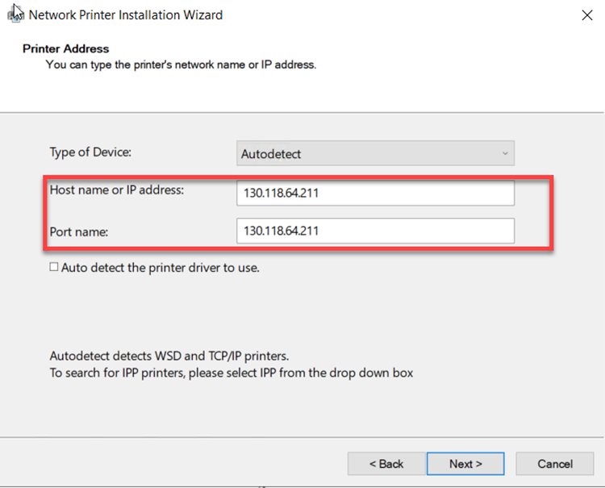The width and height of the screenshot is (605, 488).
Task: Click the 'Auto detect the printer driver to use' label
Action: (160, 267)
